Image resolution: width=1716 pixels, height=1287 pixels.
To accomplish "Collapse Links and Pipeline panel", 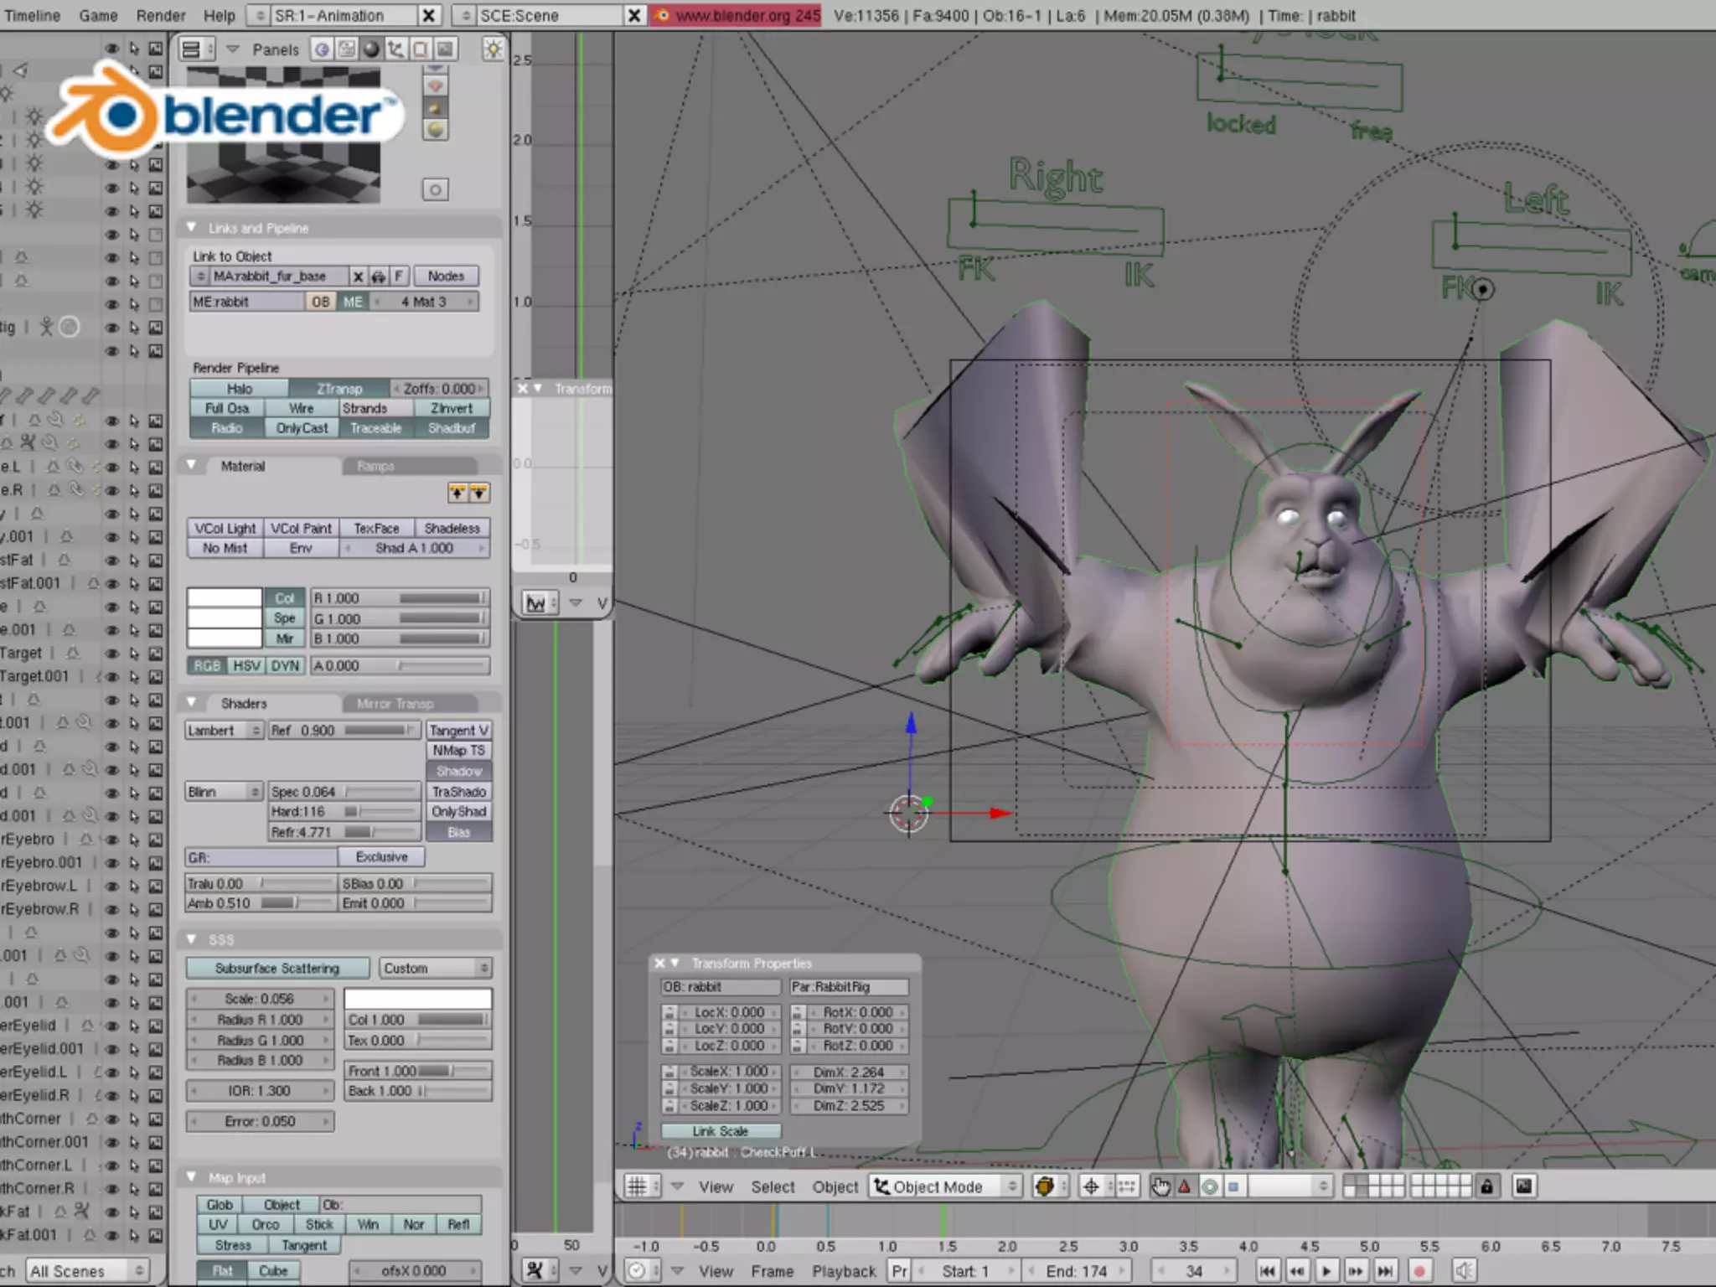I will click(x=191, y=227).
